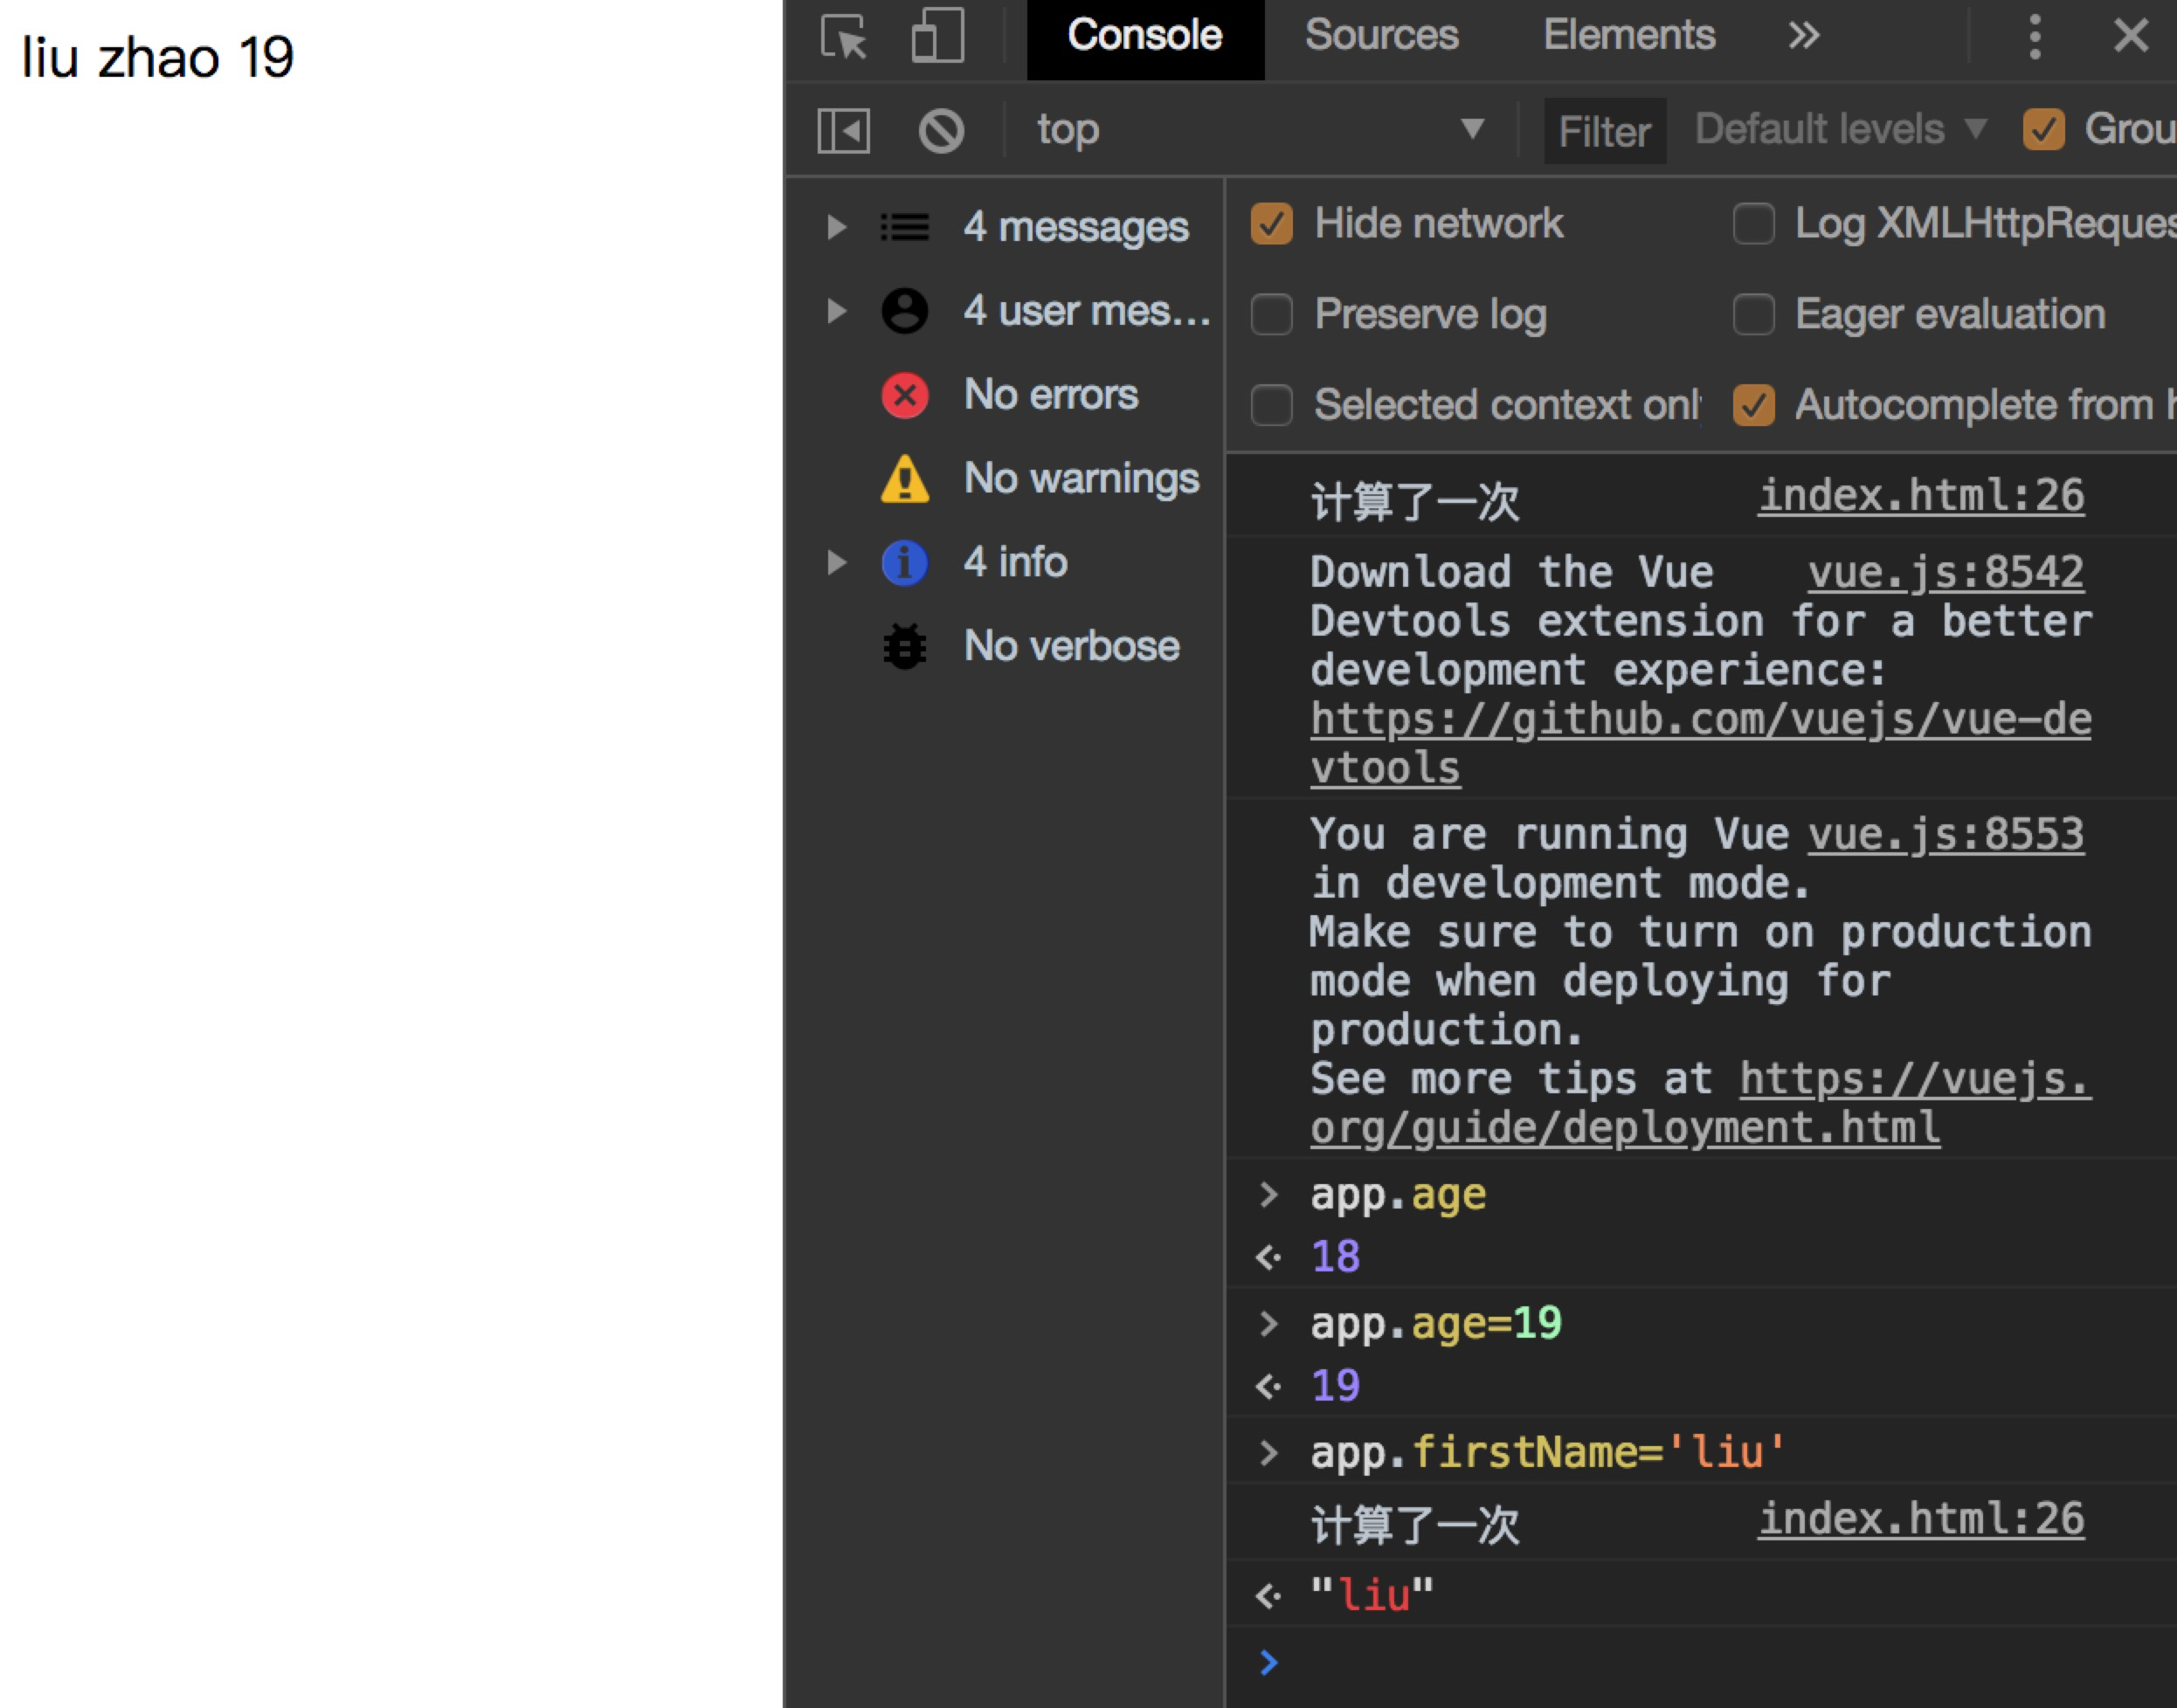Hide the console sidebar panel icon
This screenshot has height=1708, width=2177.
point(843,131)
